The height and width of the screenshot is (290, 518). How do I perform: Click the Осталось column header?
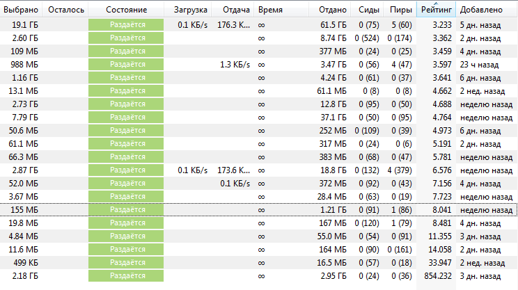pos(65,10)
